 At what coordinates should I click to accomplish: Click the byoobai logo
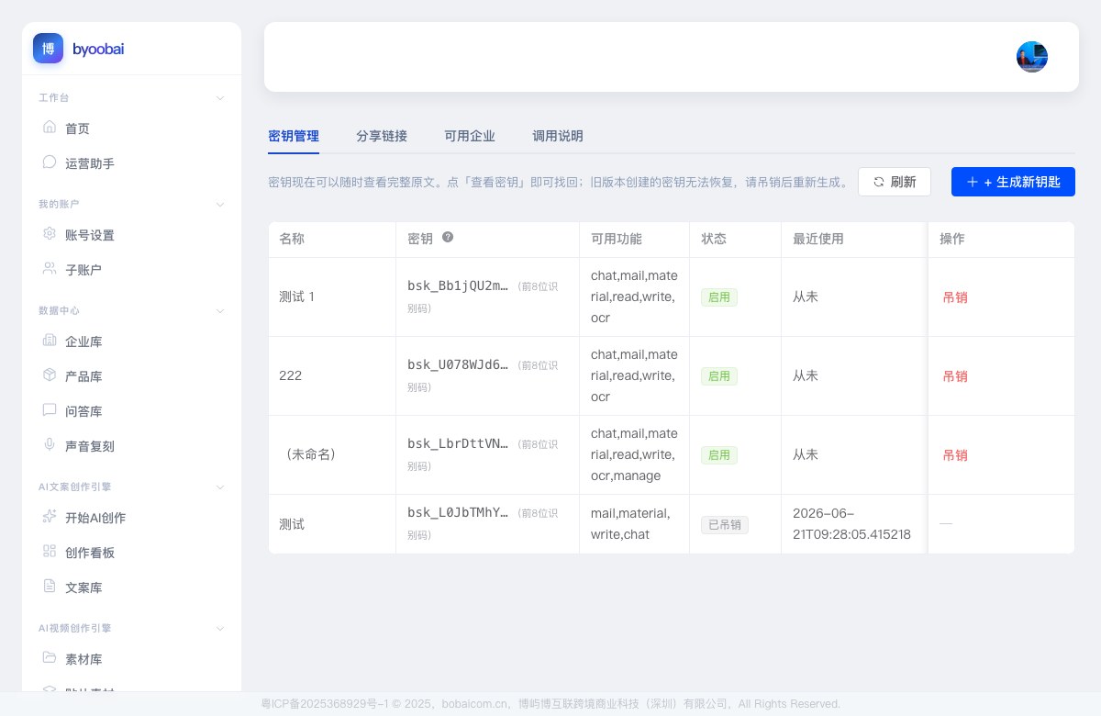pos(79,49)
